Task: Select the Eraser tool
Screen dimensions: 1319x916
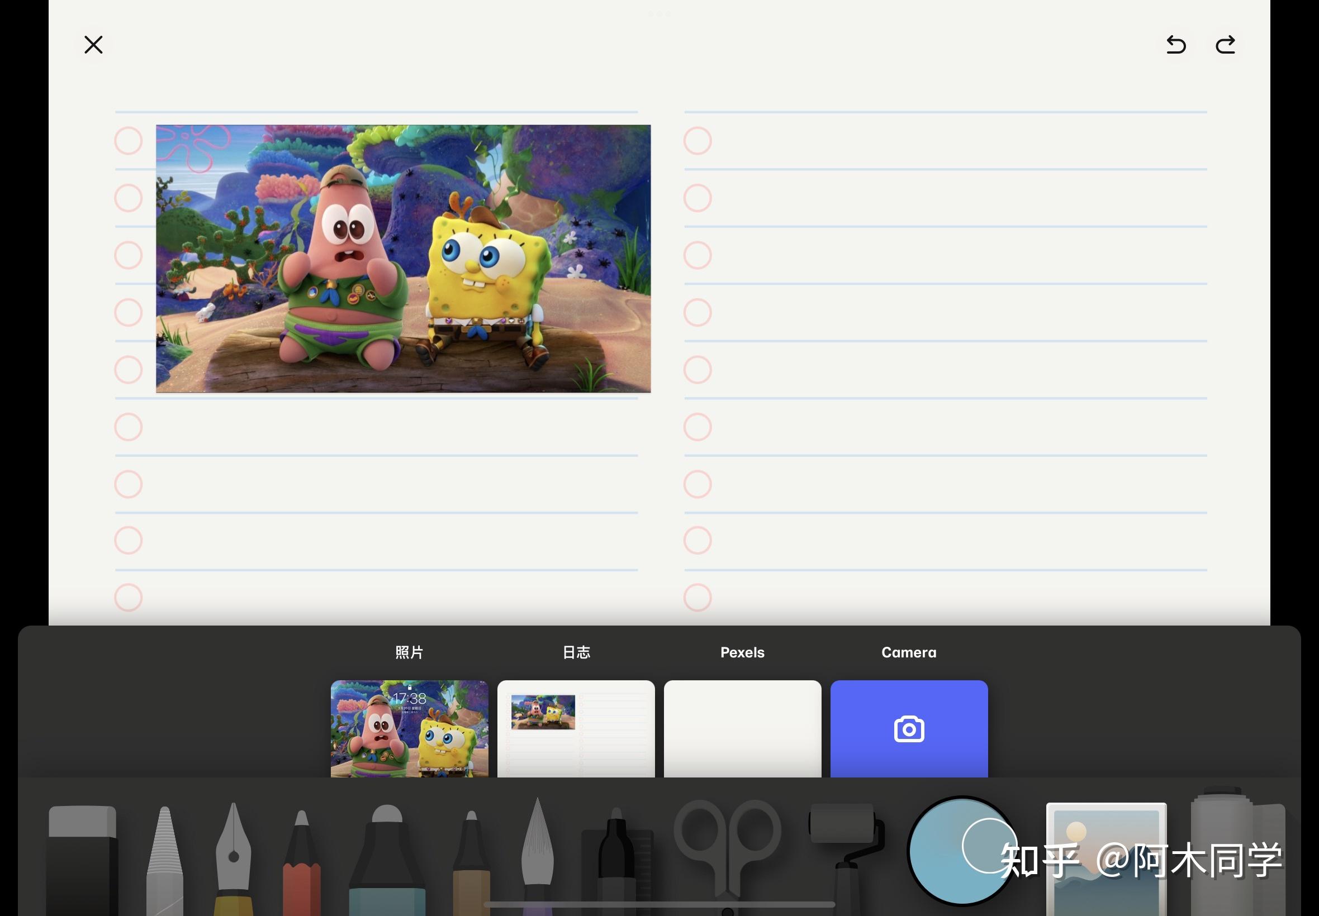Action: (83, 860)
